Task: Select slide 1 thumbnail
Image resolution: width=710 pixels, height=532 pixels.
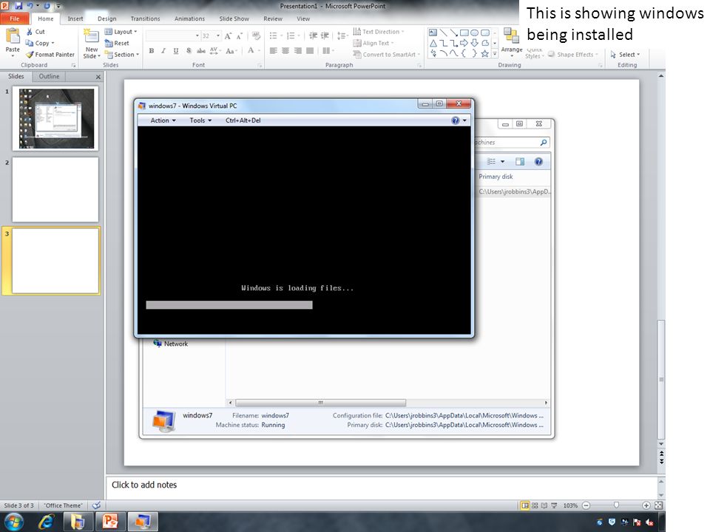Action: pos(55,118)
